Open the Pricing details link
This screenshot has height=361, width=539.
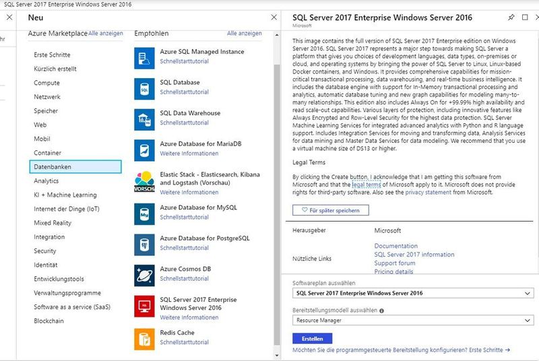point(393,271)
